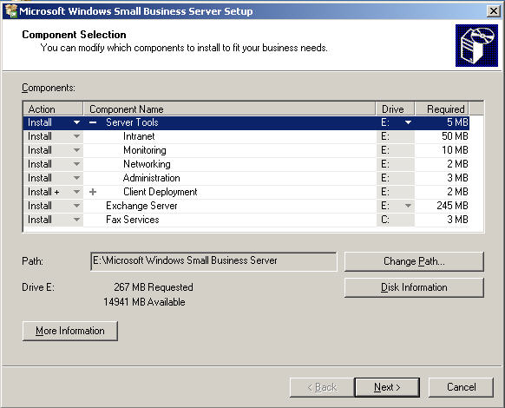Click the More Information button
This screenshot has width=505, height=408.
(70, 331)
